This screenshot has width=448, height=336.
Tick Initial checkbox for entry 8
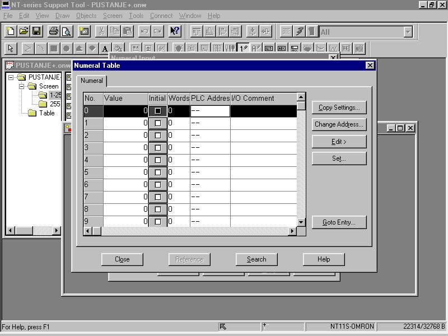(x=158, y=209)
